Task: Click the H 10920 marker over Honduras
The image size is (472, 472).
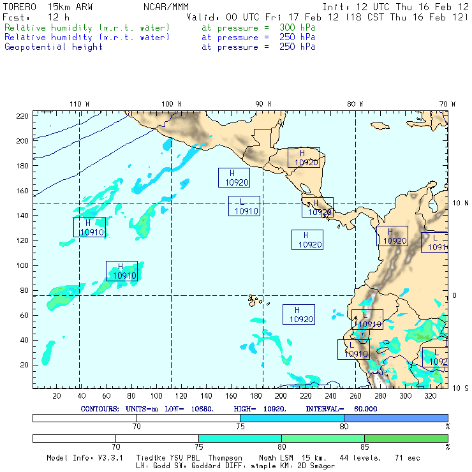Action: tap(304, 158)
